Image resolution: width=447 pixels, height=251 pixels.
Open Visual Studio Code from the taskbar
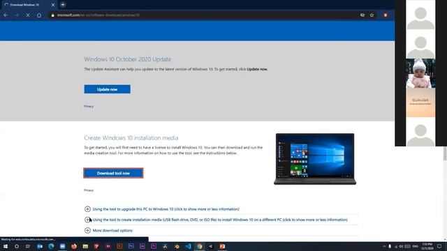[188, 246]
